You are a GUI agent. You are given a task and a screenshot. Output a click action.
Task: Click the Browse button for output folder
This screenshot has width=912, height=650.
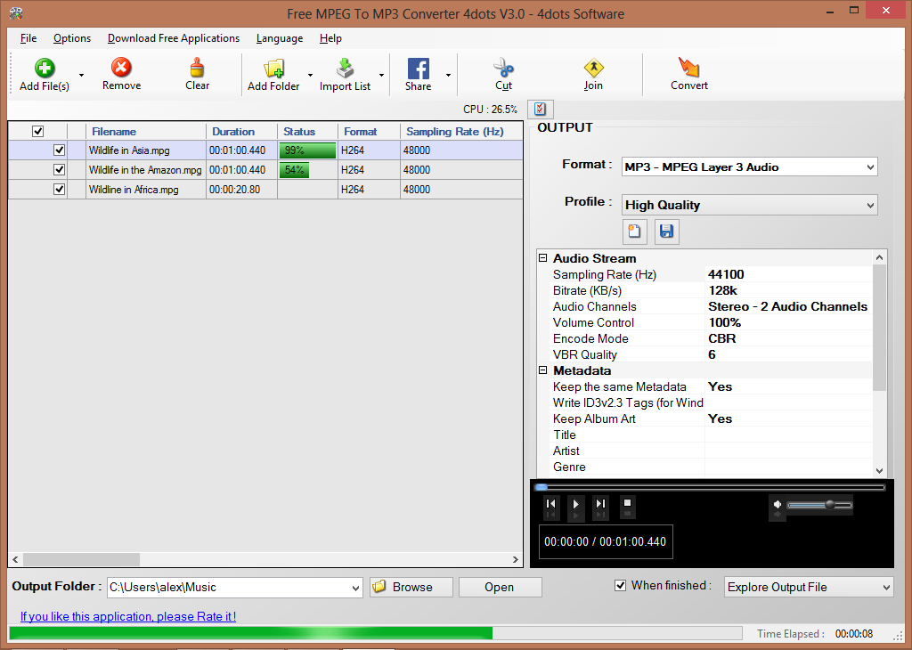411,587
